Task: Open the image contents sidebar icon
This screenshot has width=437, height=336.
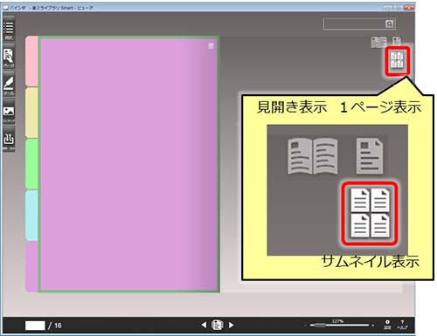Action: (x=9, y=113)
